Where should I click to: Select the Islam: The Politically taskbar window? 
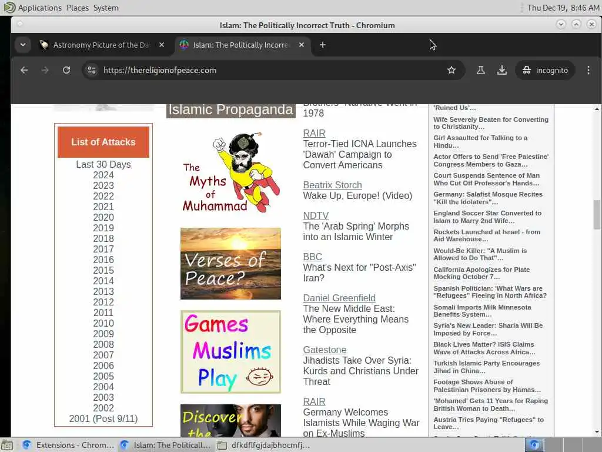point(165,445)
